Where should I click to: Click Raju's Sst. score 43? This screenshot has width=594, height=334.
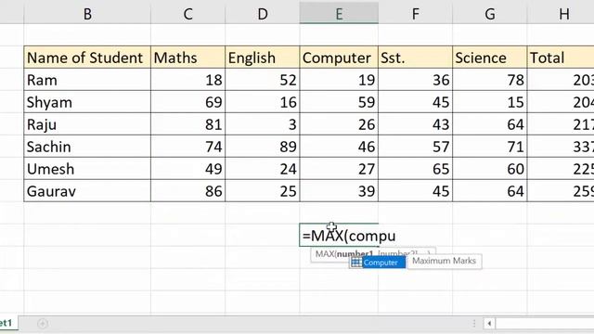[x=415, y=124]
